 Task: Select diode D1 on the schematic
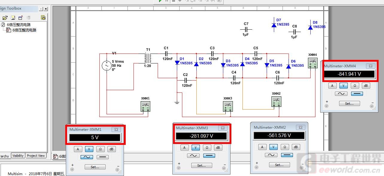click(177, 63)
